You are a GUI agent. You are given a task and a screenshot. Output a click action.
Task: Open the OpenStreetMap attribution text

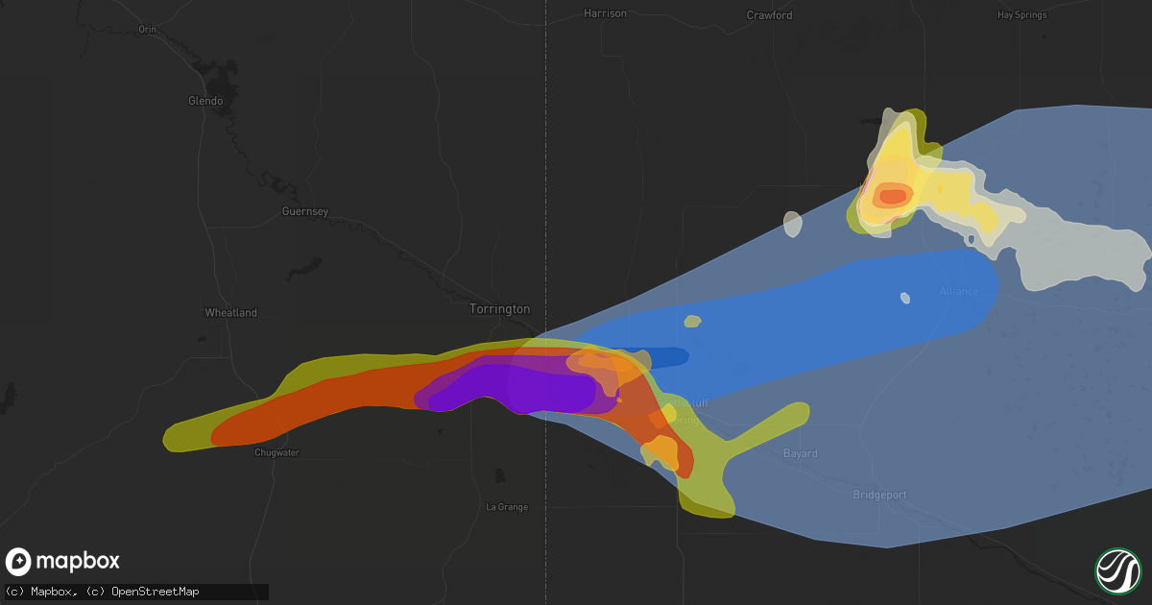pyautogui.click(x=155, y=592)
